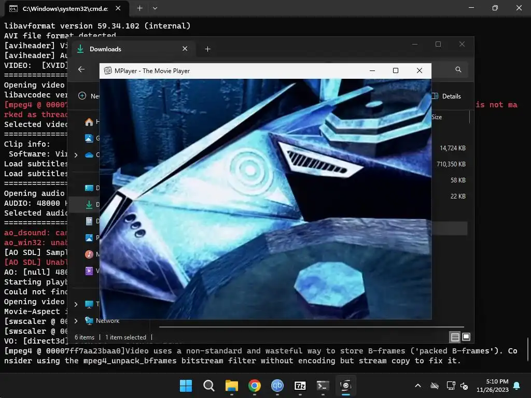531x398 pixels.
Task: Open terminal profile dropdown arrow
Action: [x=155, y=8]
